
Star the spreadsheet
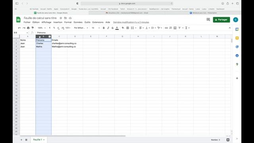[61, 18]
